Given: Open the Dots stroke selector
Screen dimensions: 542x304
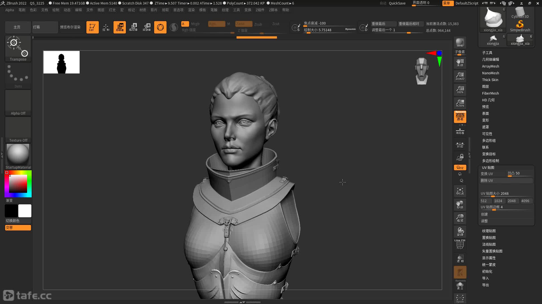Looking at the screenshot, I should [18, 75].
